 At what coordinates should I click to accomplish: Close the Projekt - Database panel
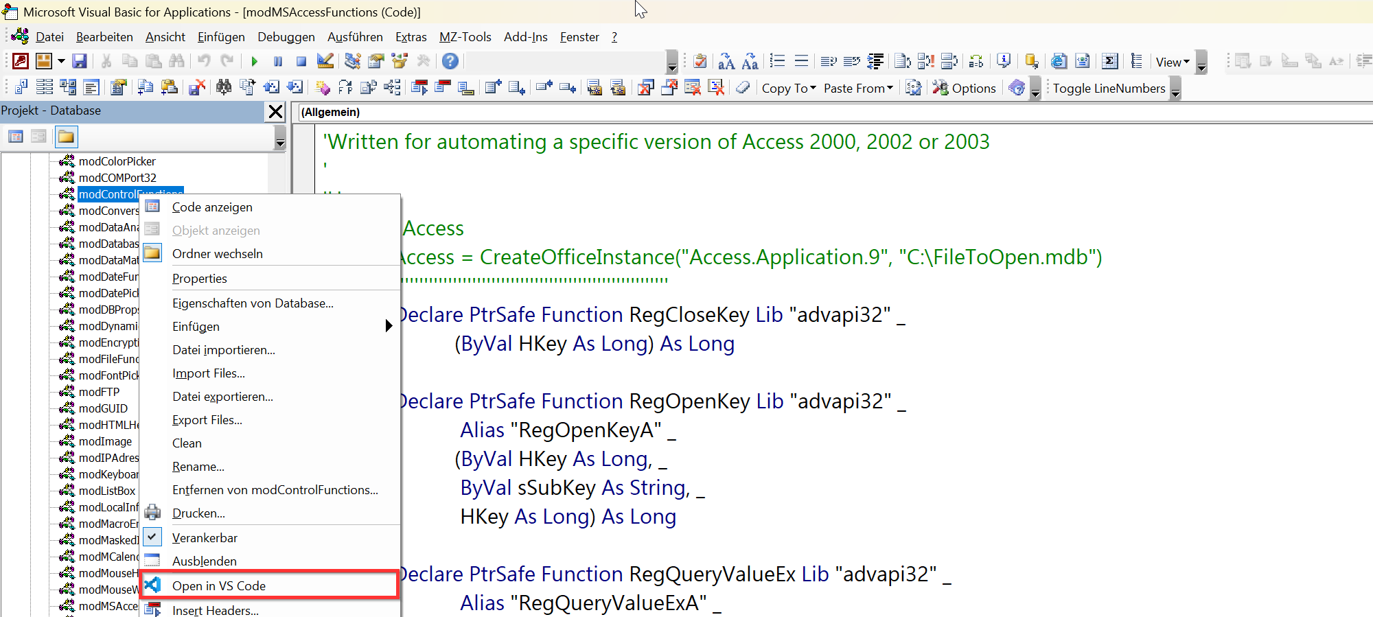coord(275,111)
